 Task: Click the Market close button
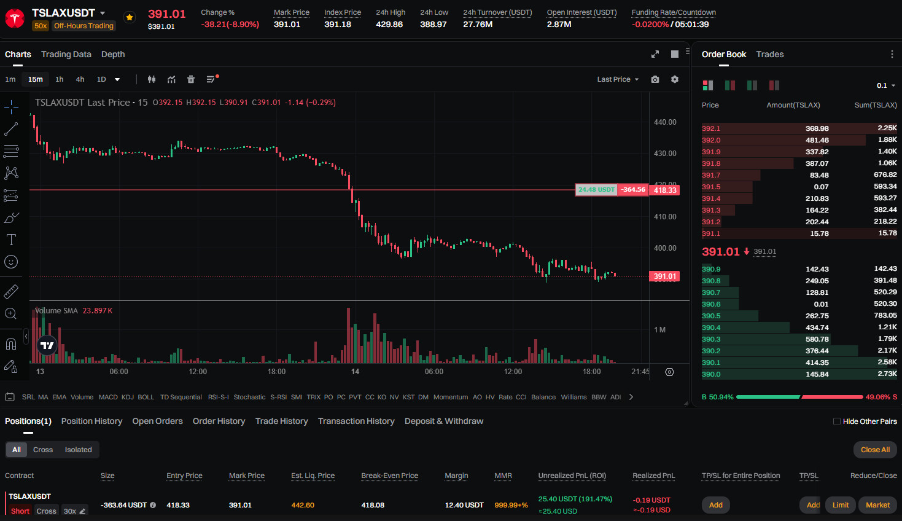(x=877, y=505)
